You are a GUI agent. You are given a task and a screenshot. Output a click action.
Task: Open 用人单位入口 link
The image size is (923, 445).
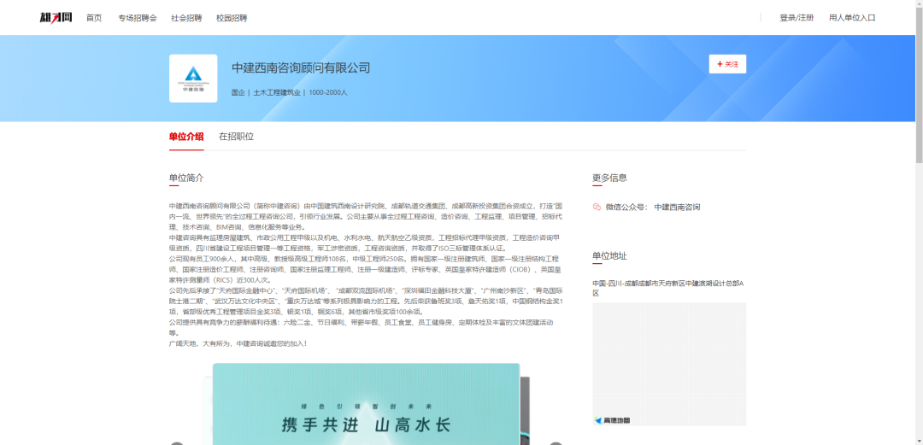pyautogui.click(x=852, y=18)
